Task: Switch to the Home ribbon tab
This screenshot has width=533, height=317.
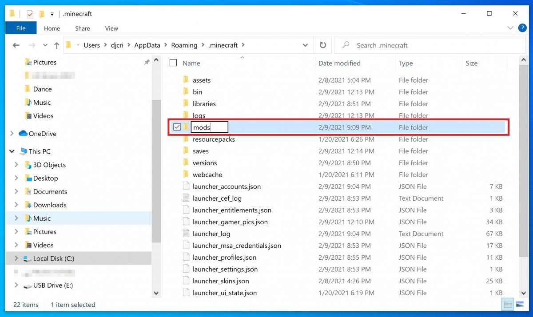Action: click(52, 28)
